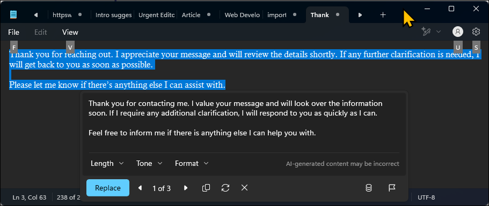Report content with the flag icon
The height and width of the screenshot is (206, 489).
click(392, 188)
